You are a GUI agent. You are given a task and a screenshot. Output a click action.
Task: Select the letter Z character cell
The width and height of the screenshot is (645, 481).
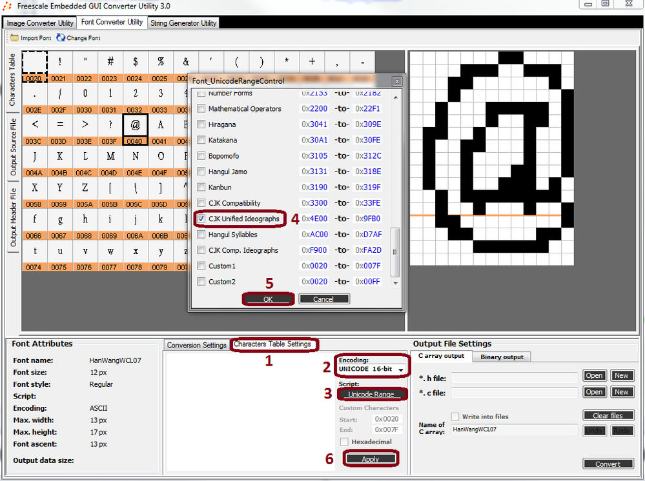pyautogui.click(x=85, y=192)
